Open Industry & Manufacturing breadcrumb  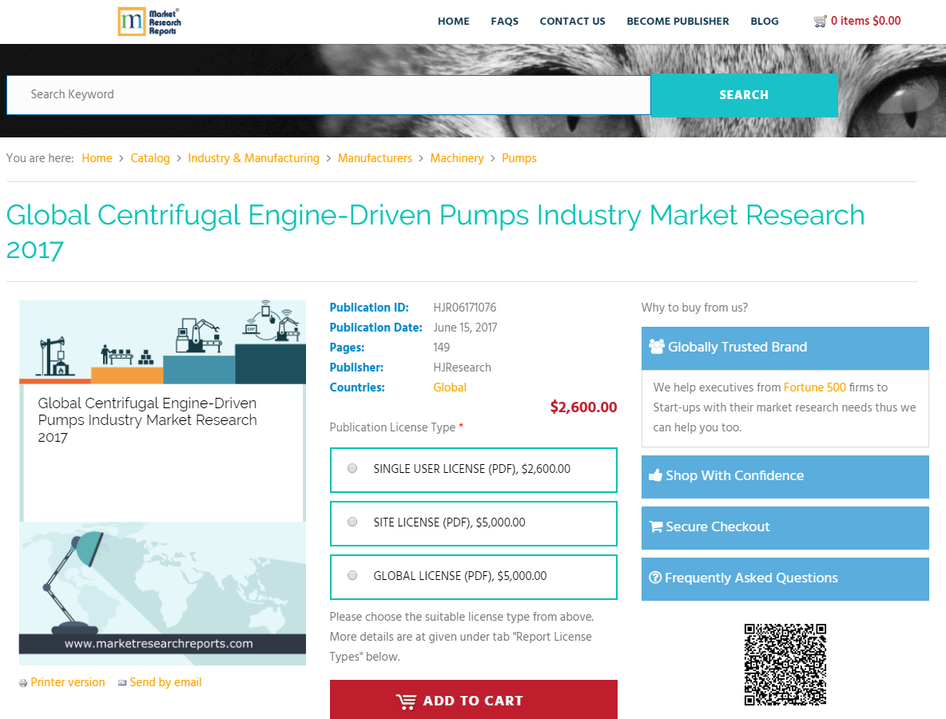click(253, 158)
